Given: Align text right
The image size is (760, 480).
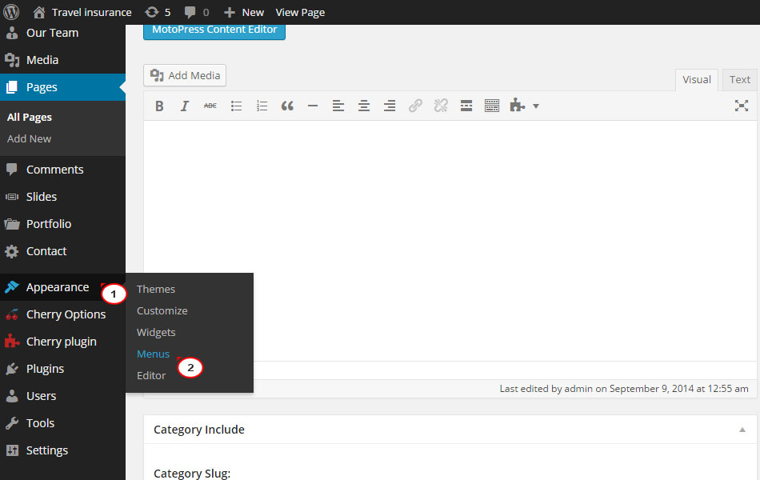Looking at the screenshot, I should 390,106.
